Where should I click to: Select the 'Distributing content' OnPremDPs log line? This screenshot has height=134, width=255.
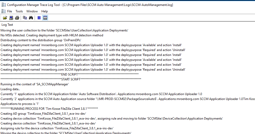pyautogui.click(x=41, y=40)
